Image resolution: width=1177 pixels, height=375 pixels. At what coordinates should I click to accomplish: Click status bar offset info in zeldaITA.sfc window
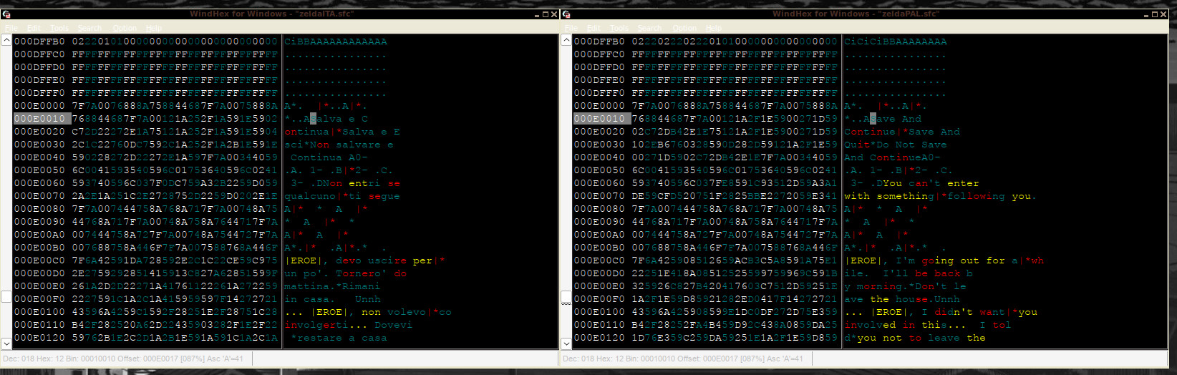click(126, 359)
